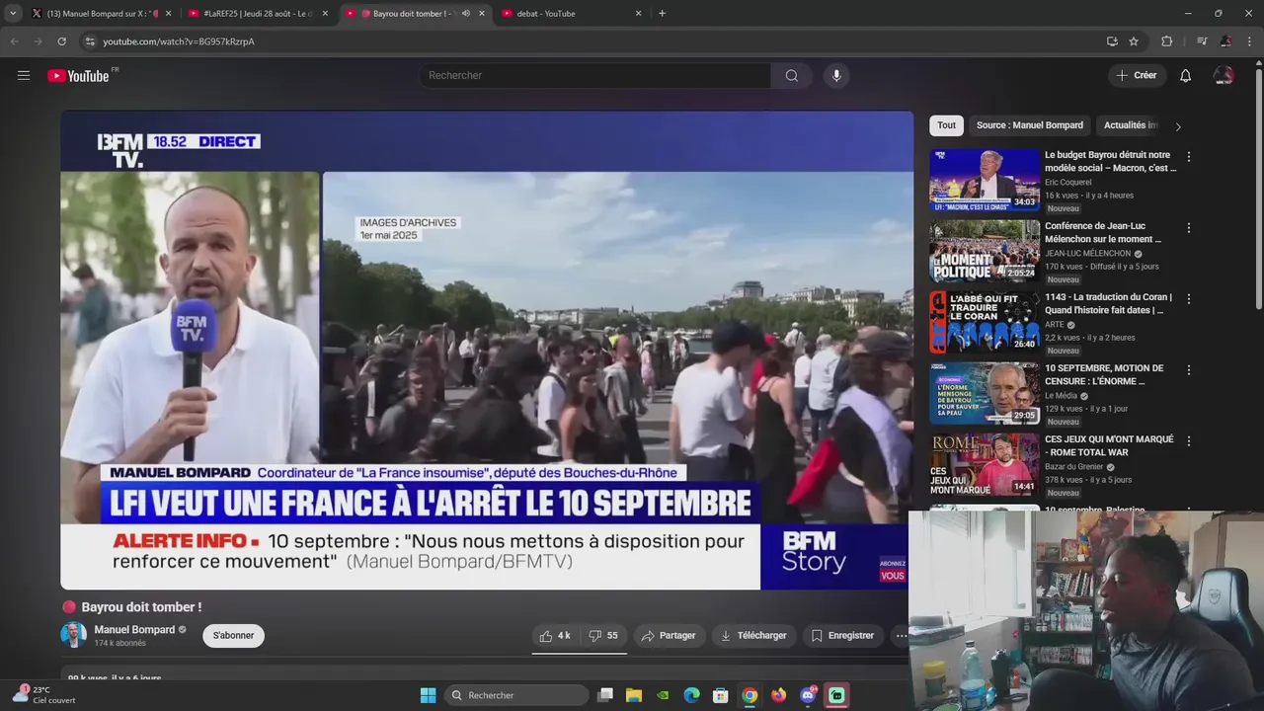1264x711 pixels.
Task: Switch to the Manuel Bompard sur X tab
Action: tap(100, 14)
